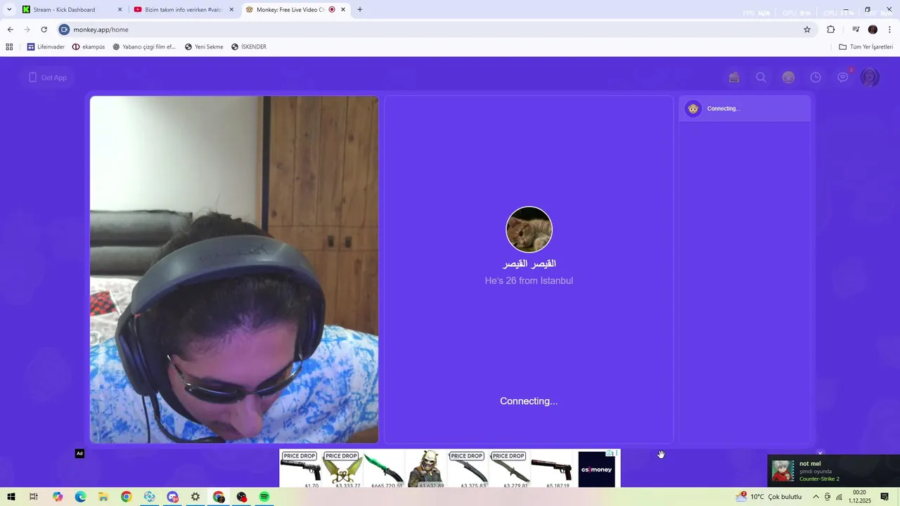Go forward in browser history
The width and height of the screenshot is (900, 506).
(x=27, y=30)
